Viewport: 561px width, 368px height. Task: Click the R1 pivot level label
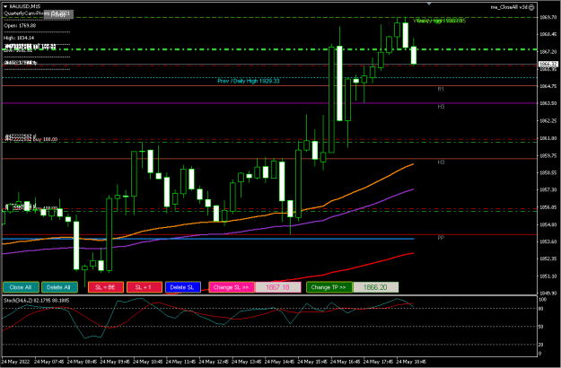tap(441, 89)
